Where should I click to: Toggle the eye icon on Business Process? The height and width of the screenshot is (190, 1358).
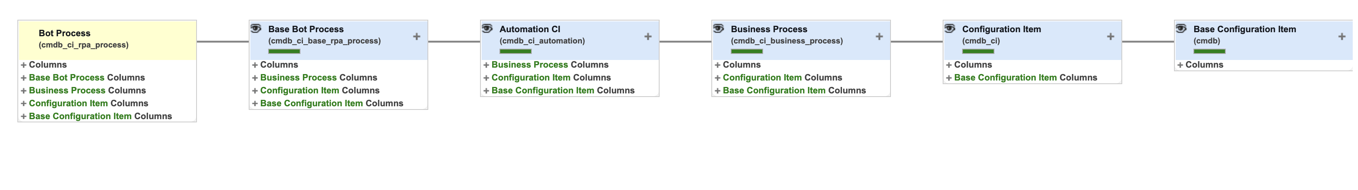point(719,28)
